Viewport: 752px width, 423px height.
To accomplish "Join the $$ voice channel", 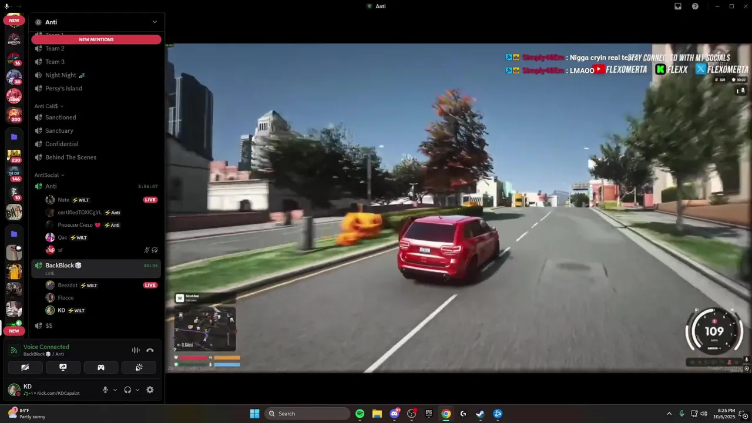I will coord(96,325).
